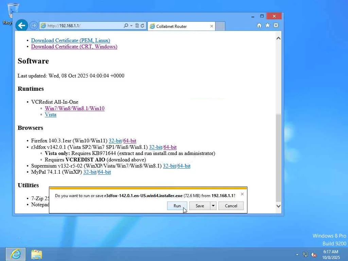Download Supermium v132 32-bit
Image resolution: width=348 pixels, height=261 pixels.
coord(170,166)
